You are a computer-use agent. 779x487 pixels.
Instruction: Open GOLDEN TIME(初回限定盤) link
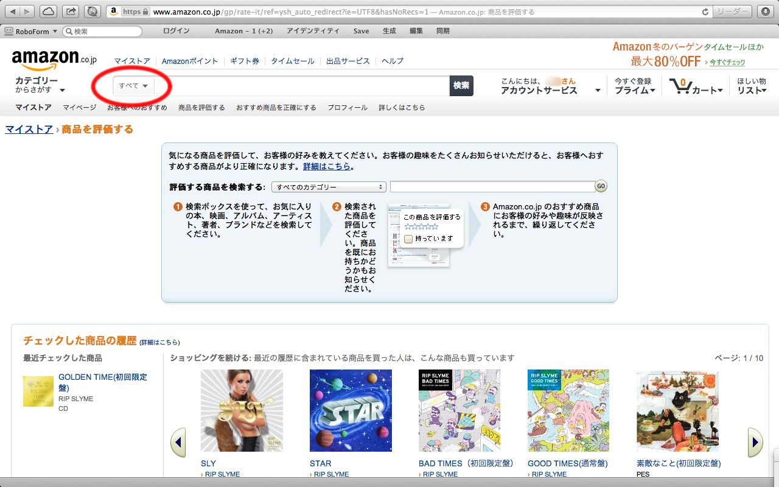[103, 382]
